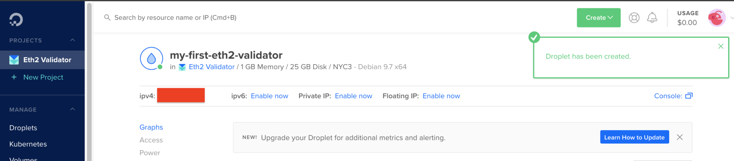Collapse the Manage section chevron
Viewport: 734px width, 161px height.
pyautogui.click(x=72, y=109)
